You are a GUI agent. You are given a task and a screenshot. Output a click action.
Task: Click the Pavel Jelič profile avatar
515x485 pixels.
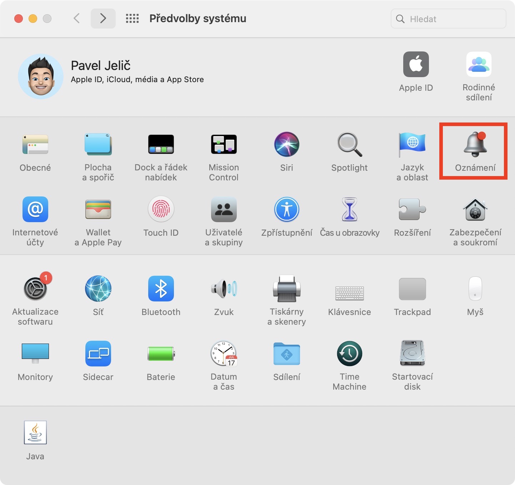click(41, 76)
